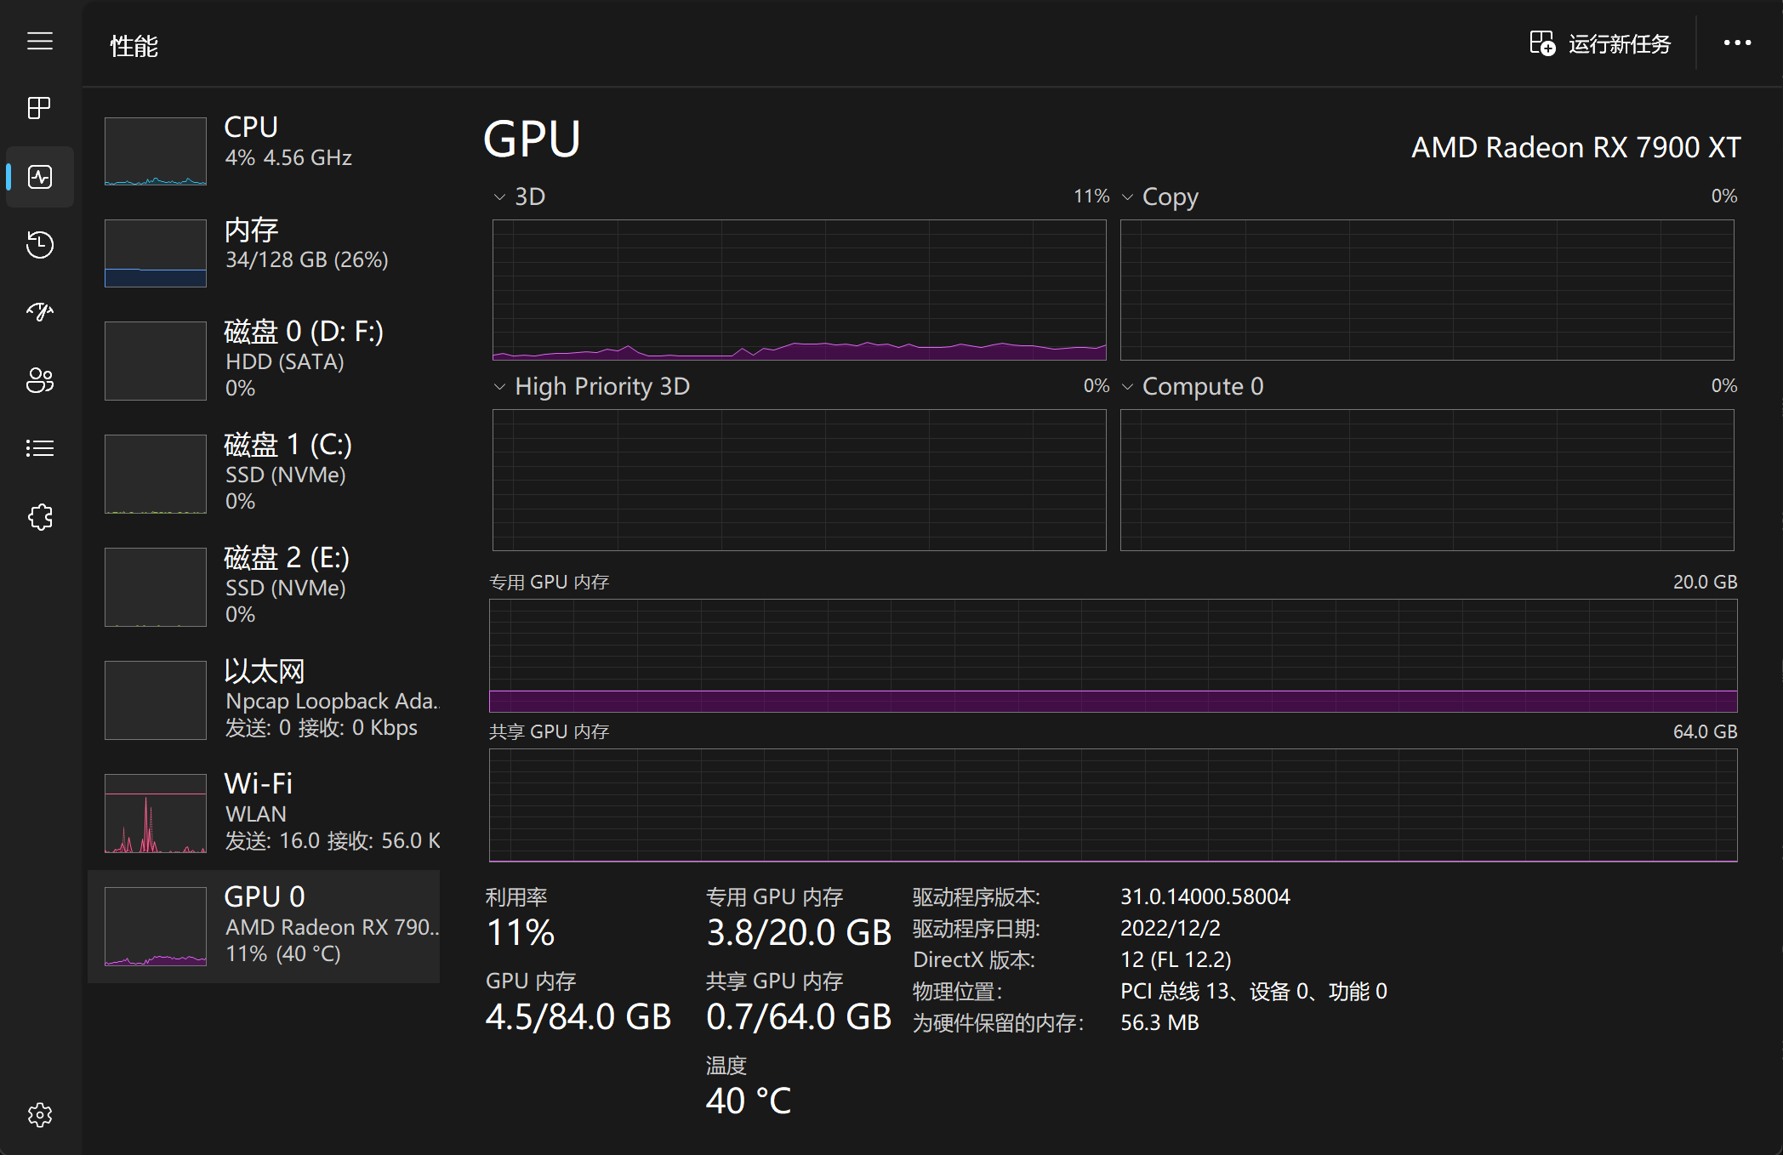Viewport: 1783px width, 1155px height.
Task: Click the run new task icon
Action: click(1542, 43)
